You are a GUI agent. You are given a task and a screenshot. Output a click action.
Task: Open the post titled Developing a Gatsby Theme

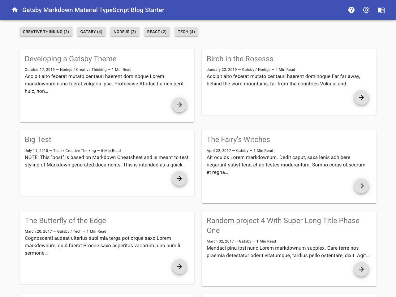[x=71, y=59]
